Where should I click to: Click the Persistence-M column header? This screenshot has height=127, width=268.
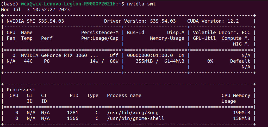click(100, 33)
